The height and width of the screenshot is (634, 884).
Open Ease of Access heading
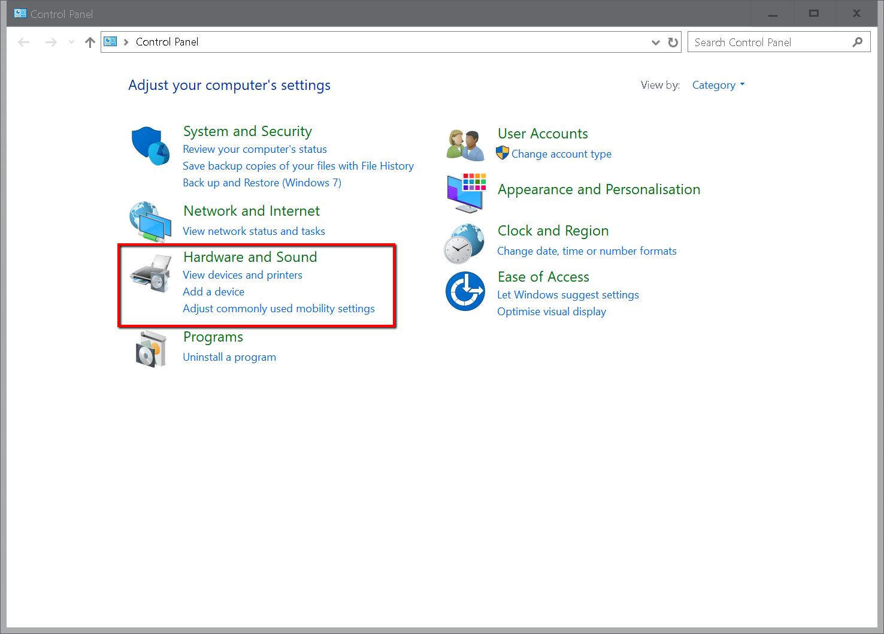click(543, 277)
